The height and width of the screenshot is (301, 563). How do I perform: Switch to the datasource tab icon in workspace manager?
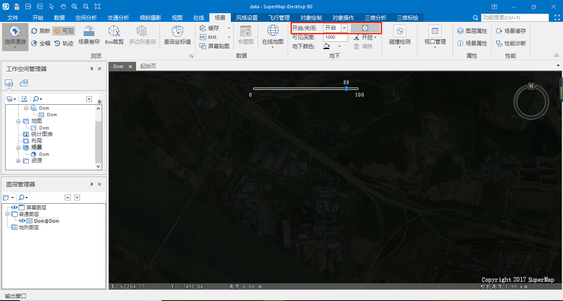point(24,83)
